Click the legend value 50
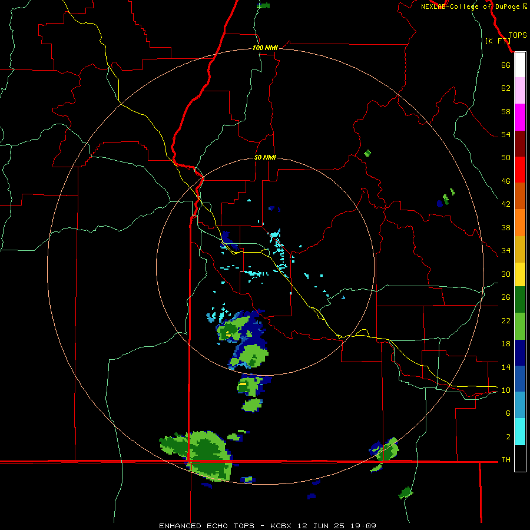This screenshot has width=530, height=530. [x=506, y=157]
